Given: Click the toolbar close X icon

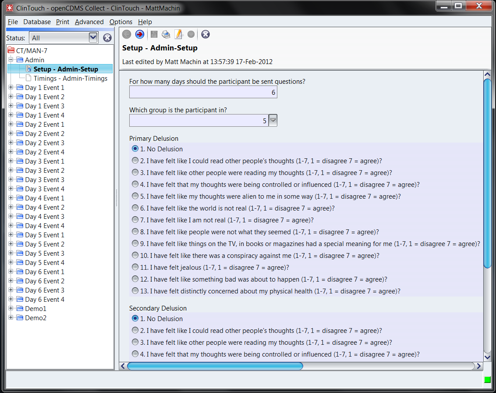Looking at the screenshot, I should 205,34.
